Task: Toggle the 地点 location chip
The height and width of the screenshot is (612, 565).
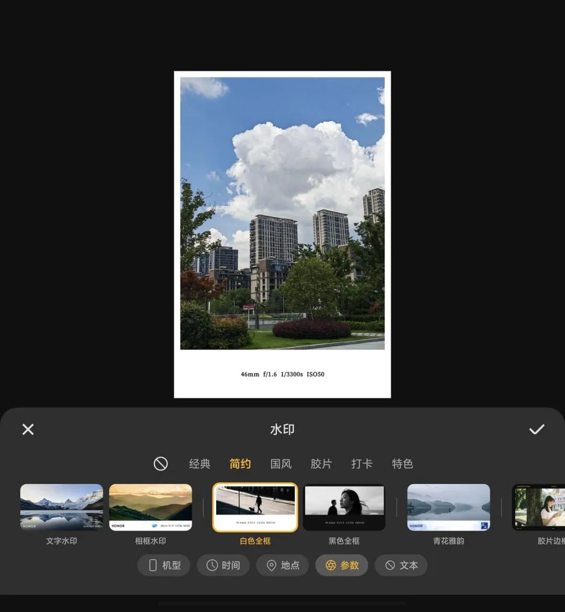Action: (282, 565)
